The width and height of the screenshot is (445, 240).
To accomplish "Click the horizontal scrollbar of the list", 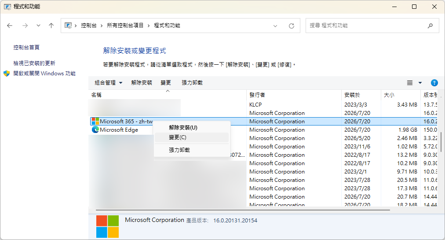I will point(243,210).
